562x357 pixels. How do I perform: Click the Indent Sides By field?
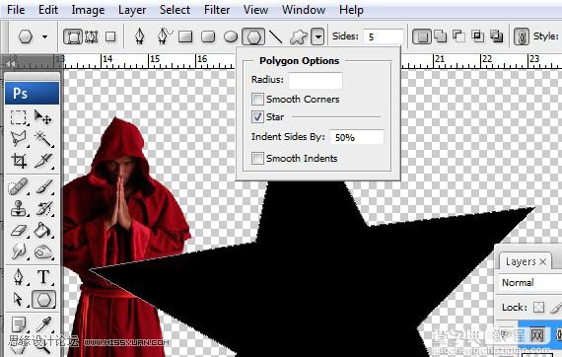(x=357, y=137)
